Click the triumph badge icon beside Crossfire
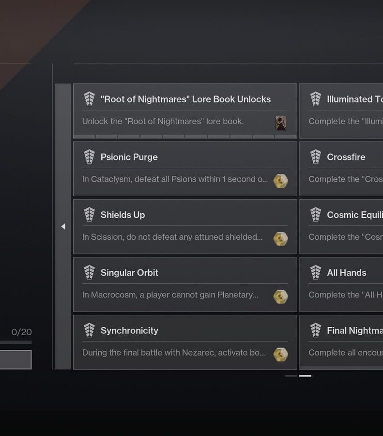 (316, 156)
